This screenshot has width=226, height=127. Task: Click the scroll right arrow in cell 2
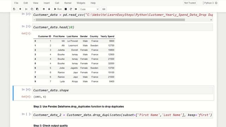211,20
